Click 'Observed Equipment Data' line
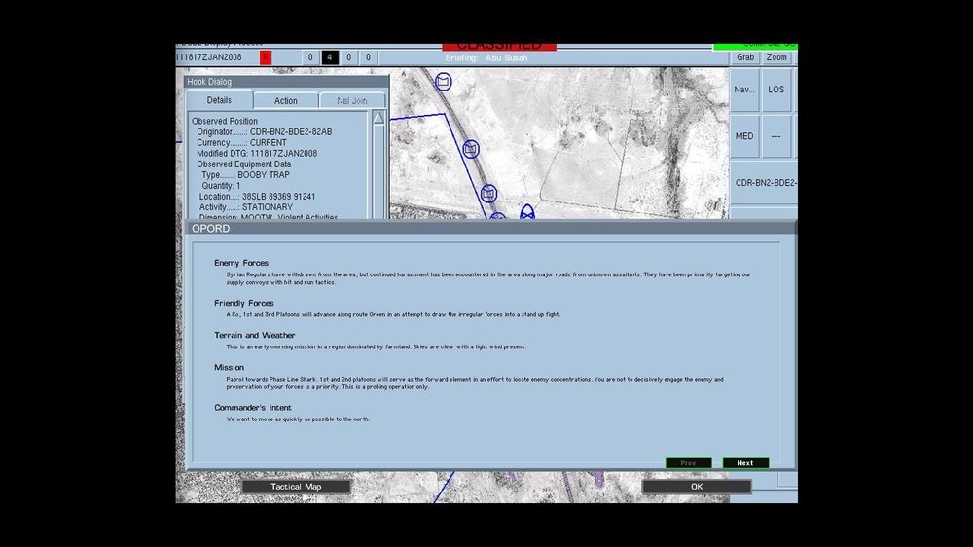Image resolution: width=973 pixels, height=547 pixels. pos(244,164)
